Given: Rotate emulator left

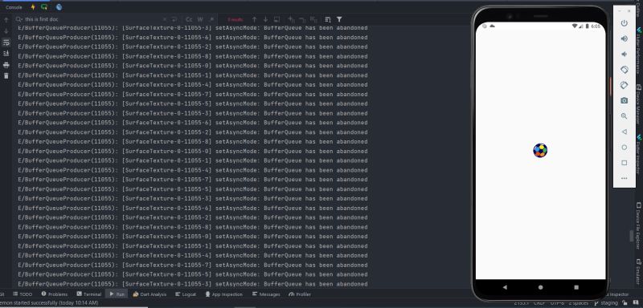Looking at the screenshot, I should click(625, 70).
